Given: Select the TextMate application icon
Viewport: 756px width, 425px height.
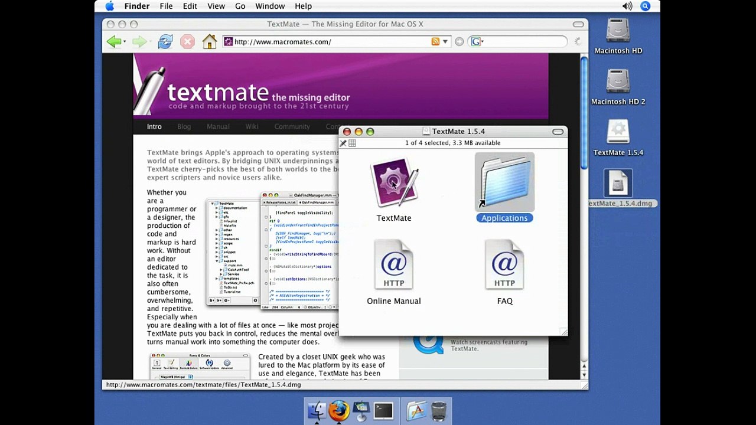Looking at the screenshot, I should click(x=394, y=182).
